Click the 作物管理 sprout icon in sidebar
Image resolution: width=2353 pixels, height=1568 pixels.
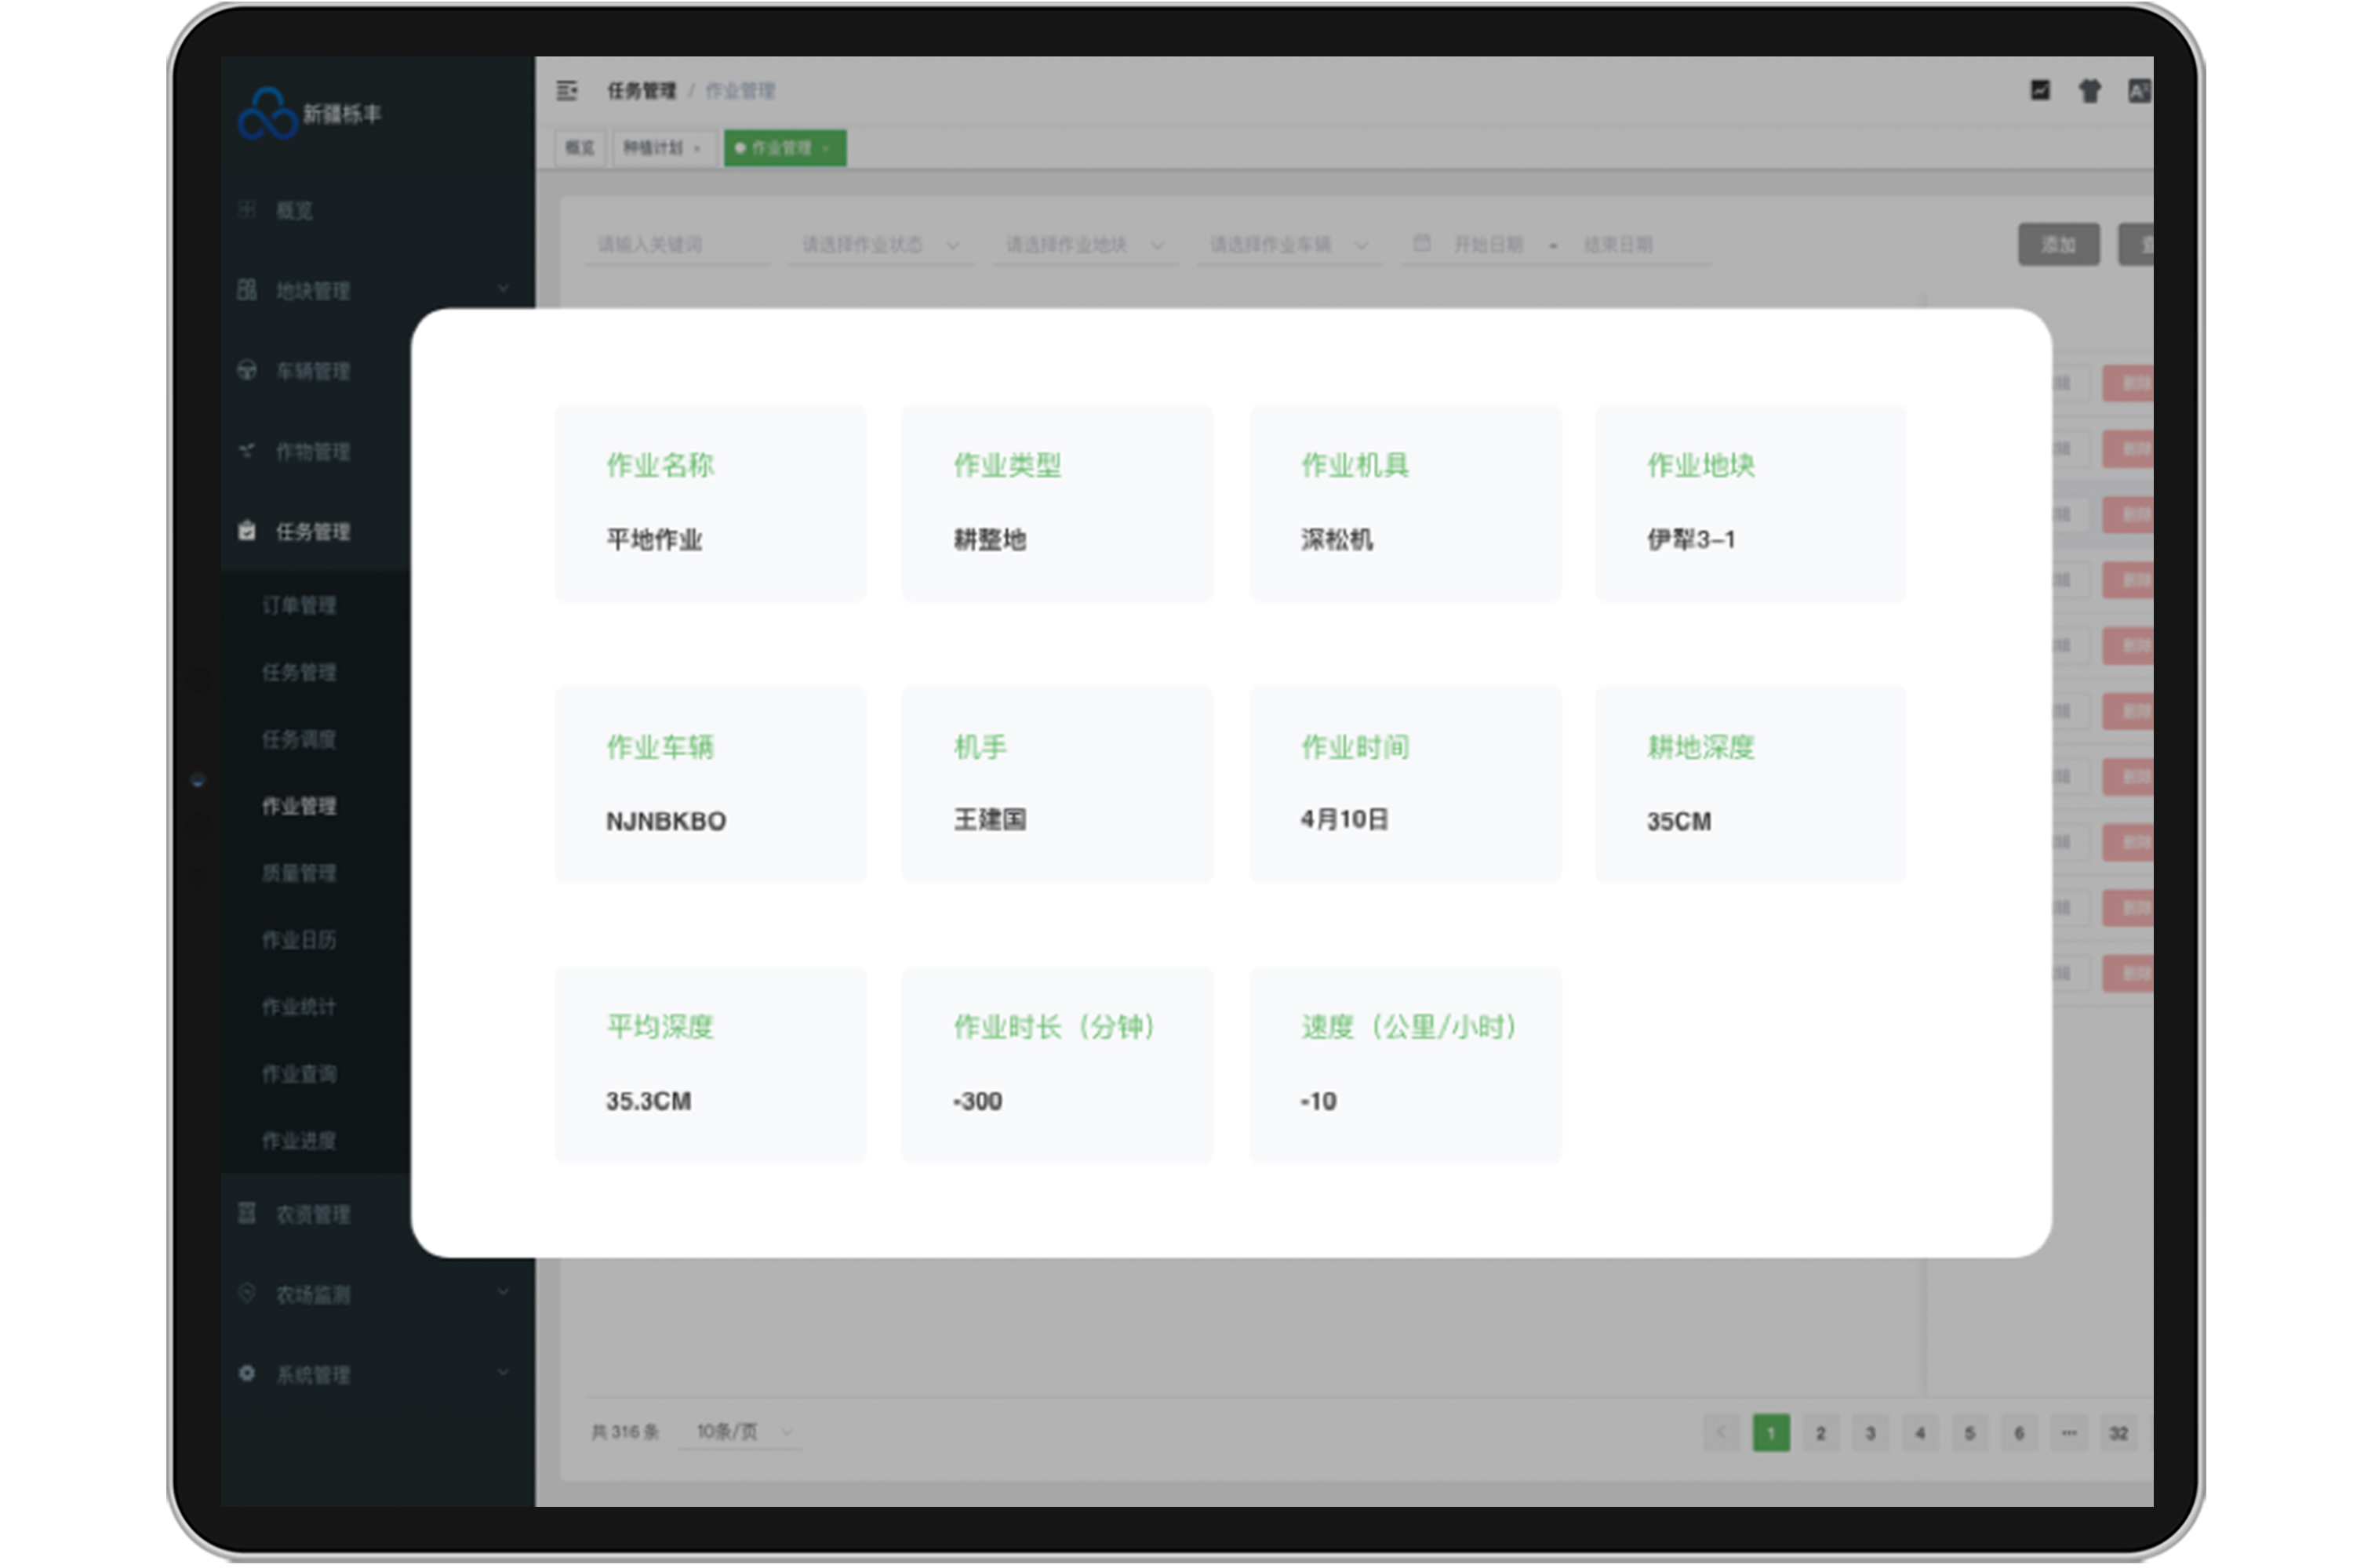(x=247, y=451)
